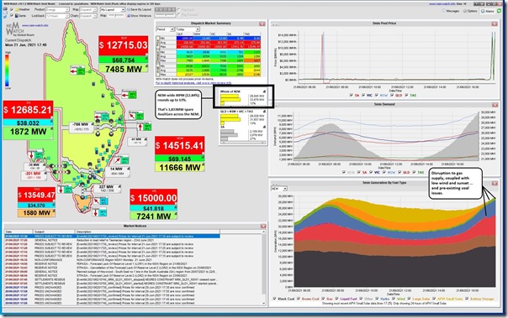
Task: Open the NEM region dropdown in generation chart
Action: coord(278,189)
